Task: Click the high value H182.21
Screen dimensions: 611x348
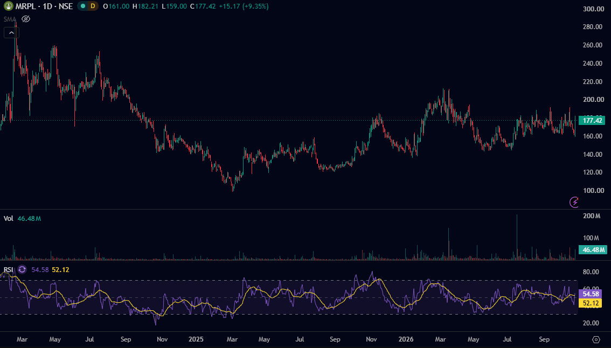Action: pos(145,6)
